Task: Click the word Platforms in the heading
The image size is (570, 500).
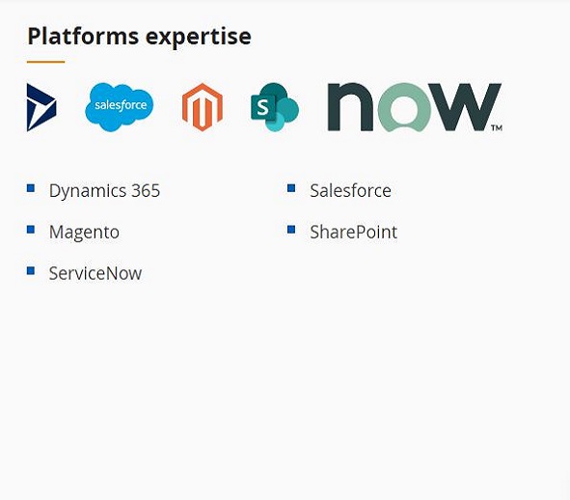Action: tap(83, 37)
